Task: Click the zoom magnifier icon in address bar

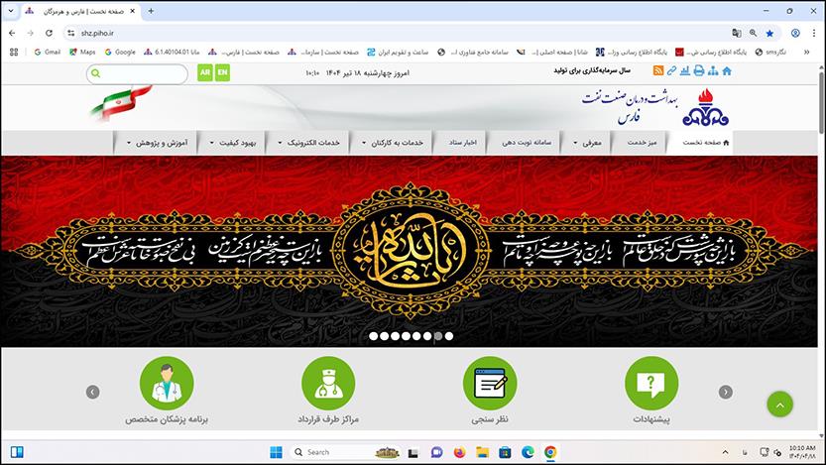Action: 753,33
